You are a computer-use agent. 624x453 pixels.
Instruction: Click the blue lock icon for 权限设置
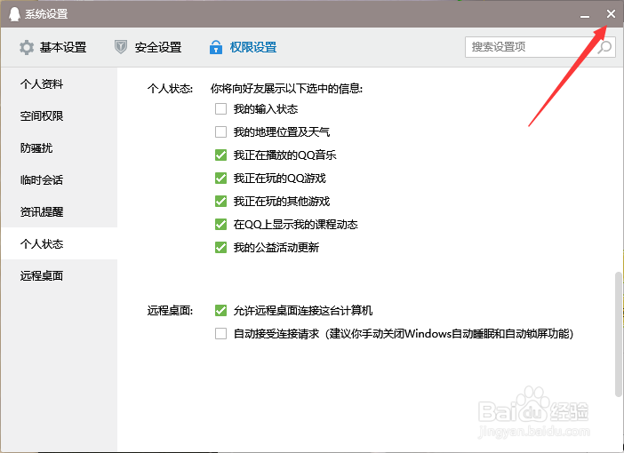[x=216, y=47]
